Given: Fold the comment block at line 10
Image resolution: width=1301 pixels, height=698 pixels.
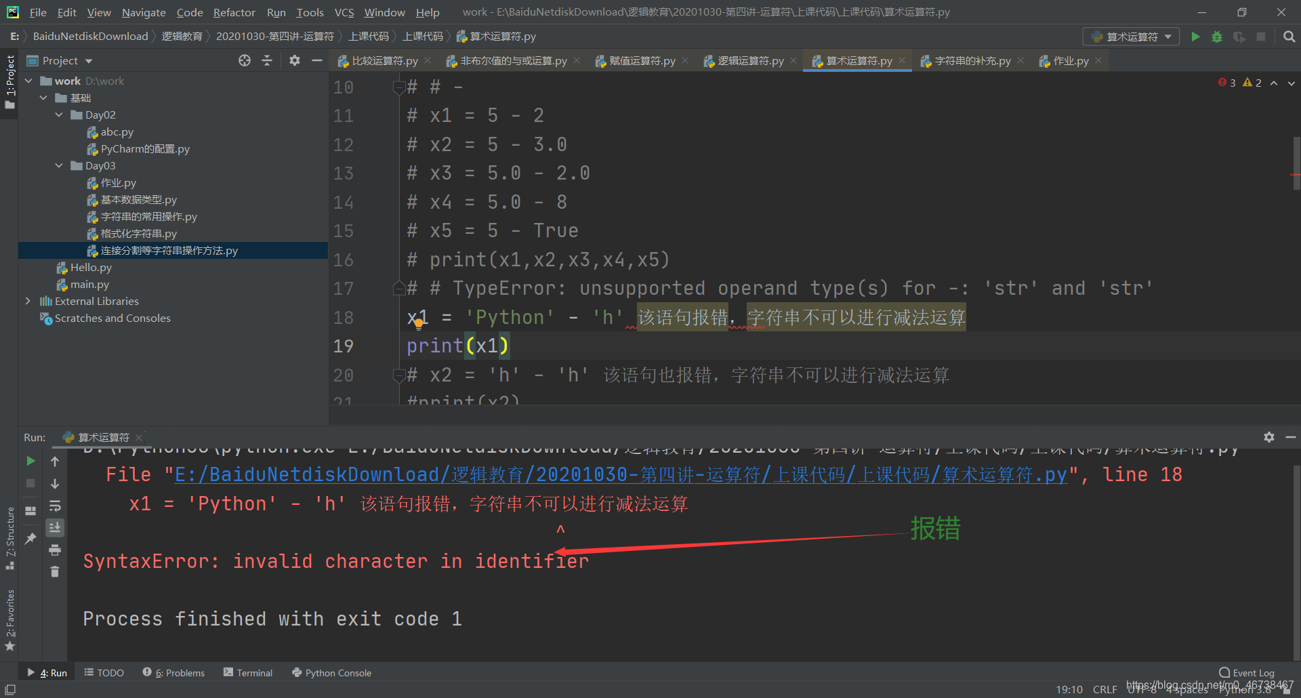Looking at the screenshot, I should 398,87.
